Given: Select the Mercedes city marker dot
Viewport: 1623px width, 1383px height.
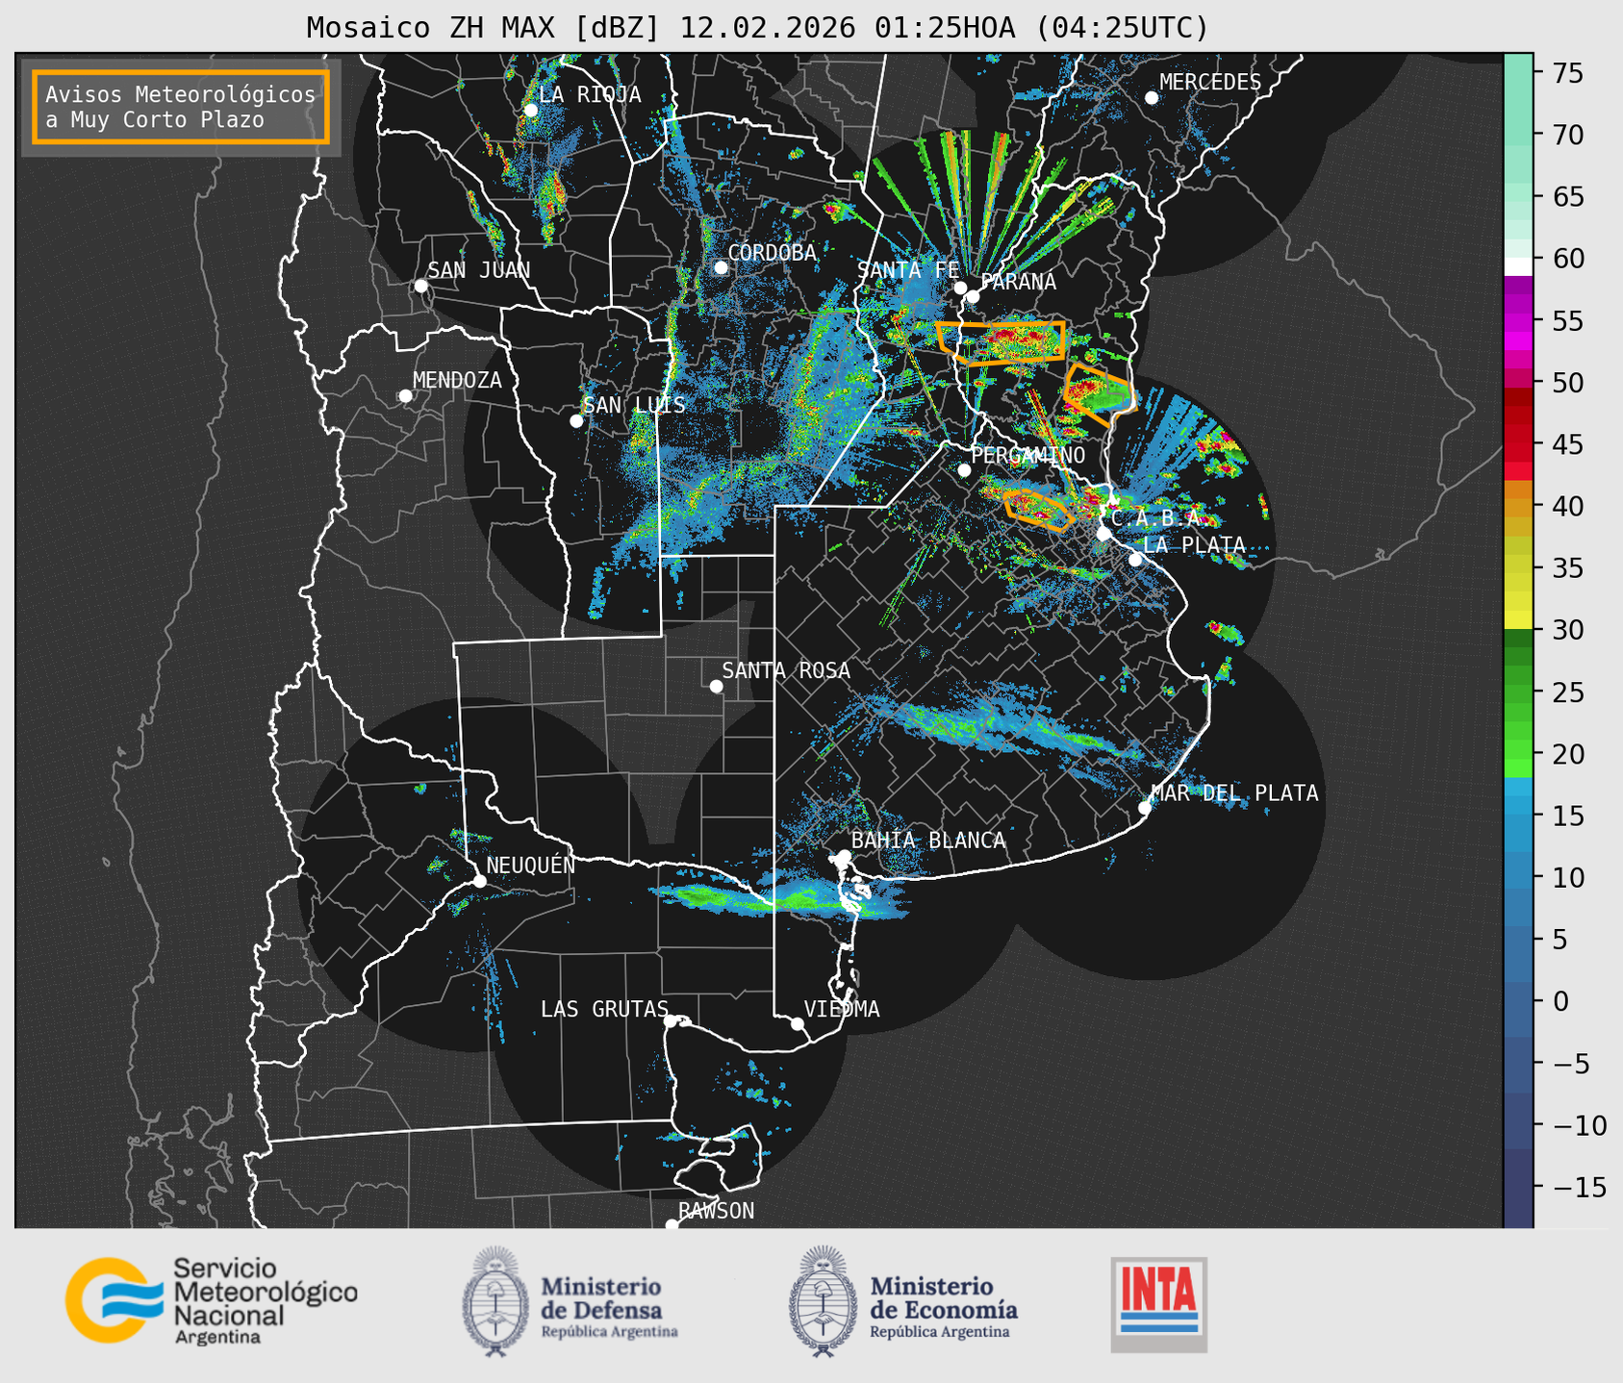Looking at the screenshot, I should tap(1152, 97).
